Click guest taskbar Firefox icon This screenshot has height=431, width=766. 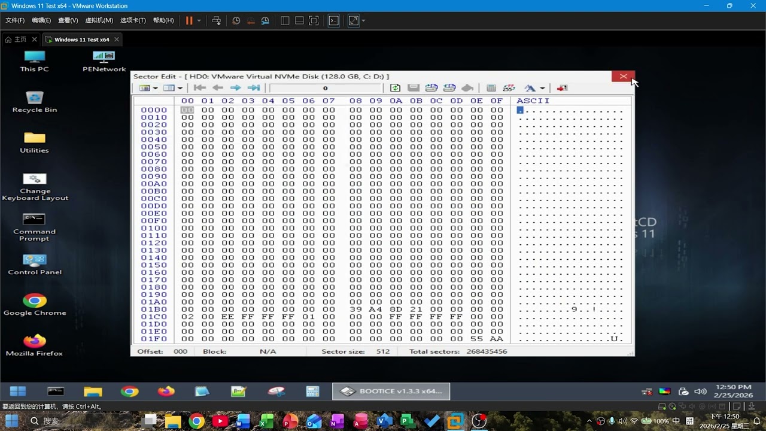(166, 391)
